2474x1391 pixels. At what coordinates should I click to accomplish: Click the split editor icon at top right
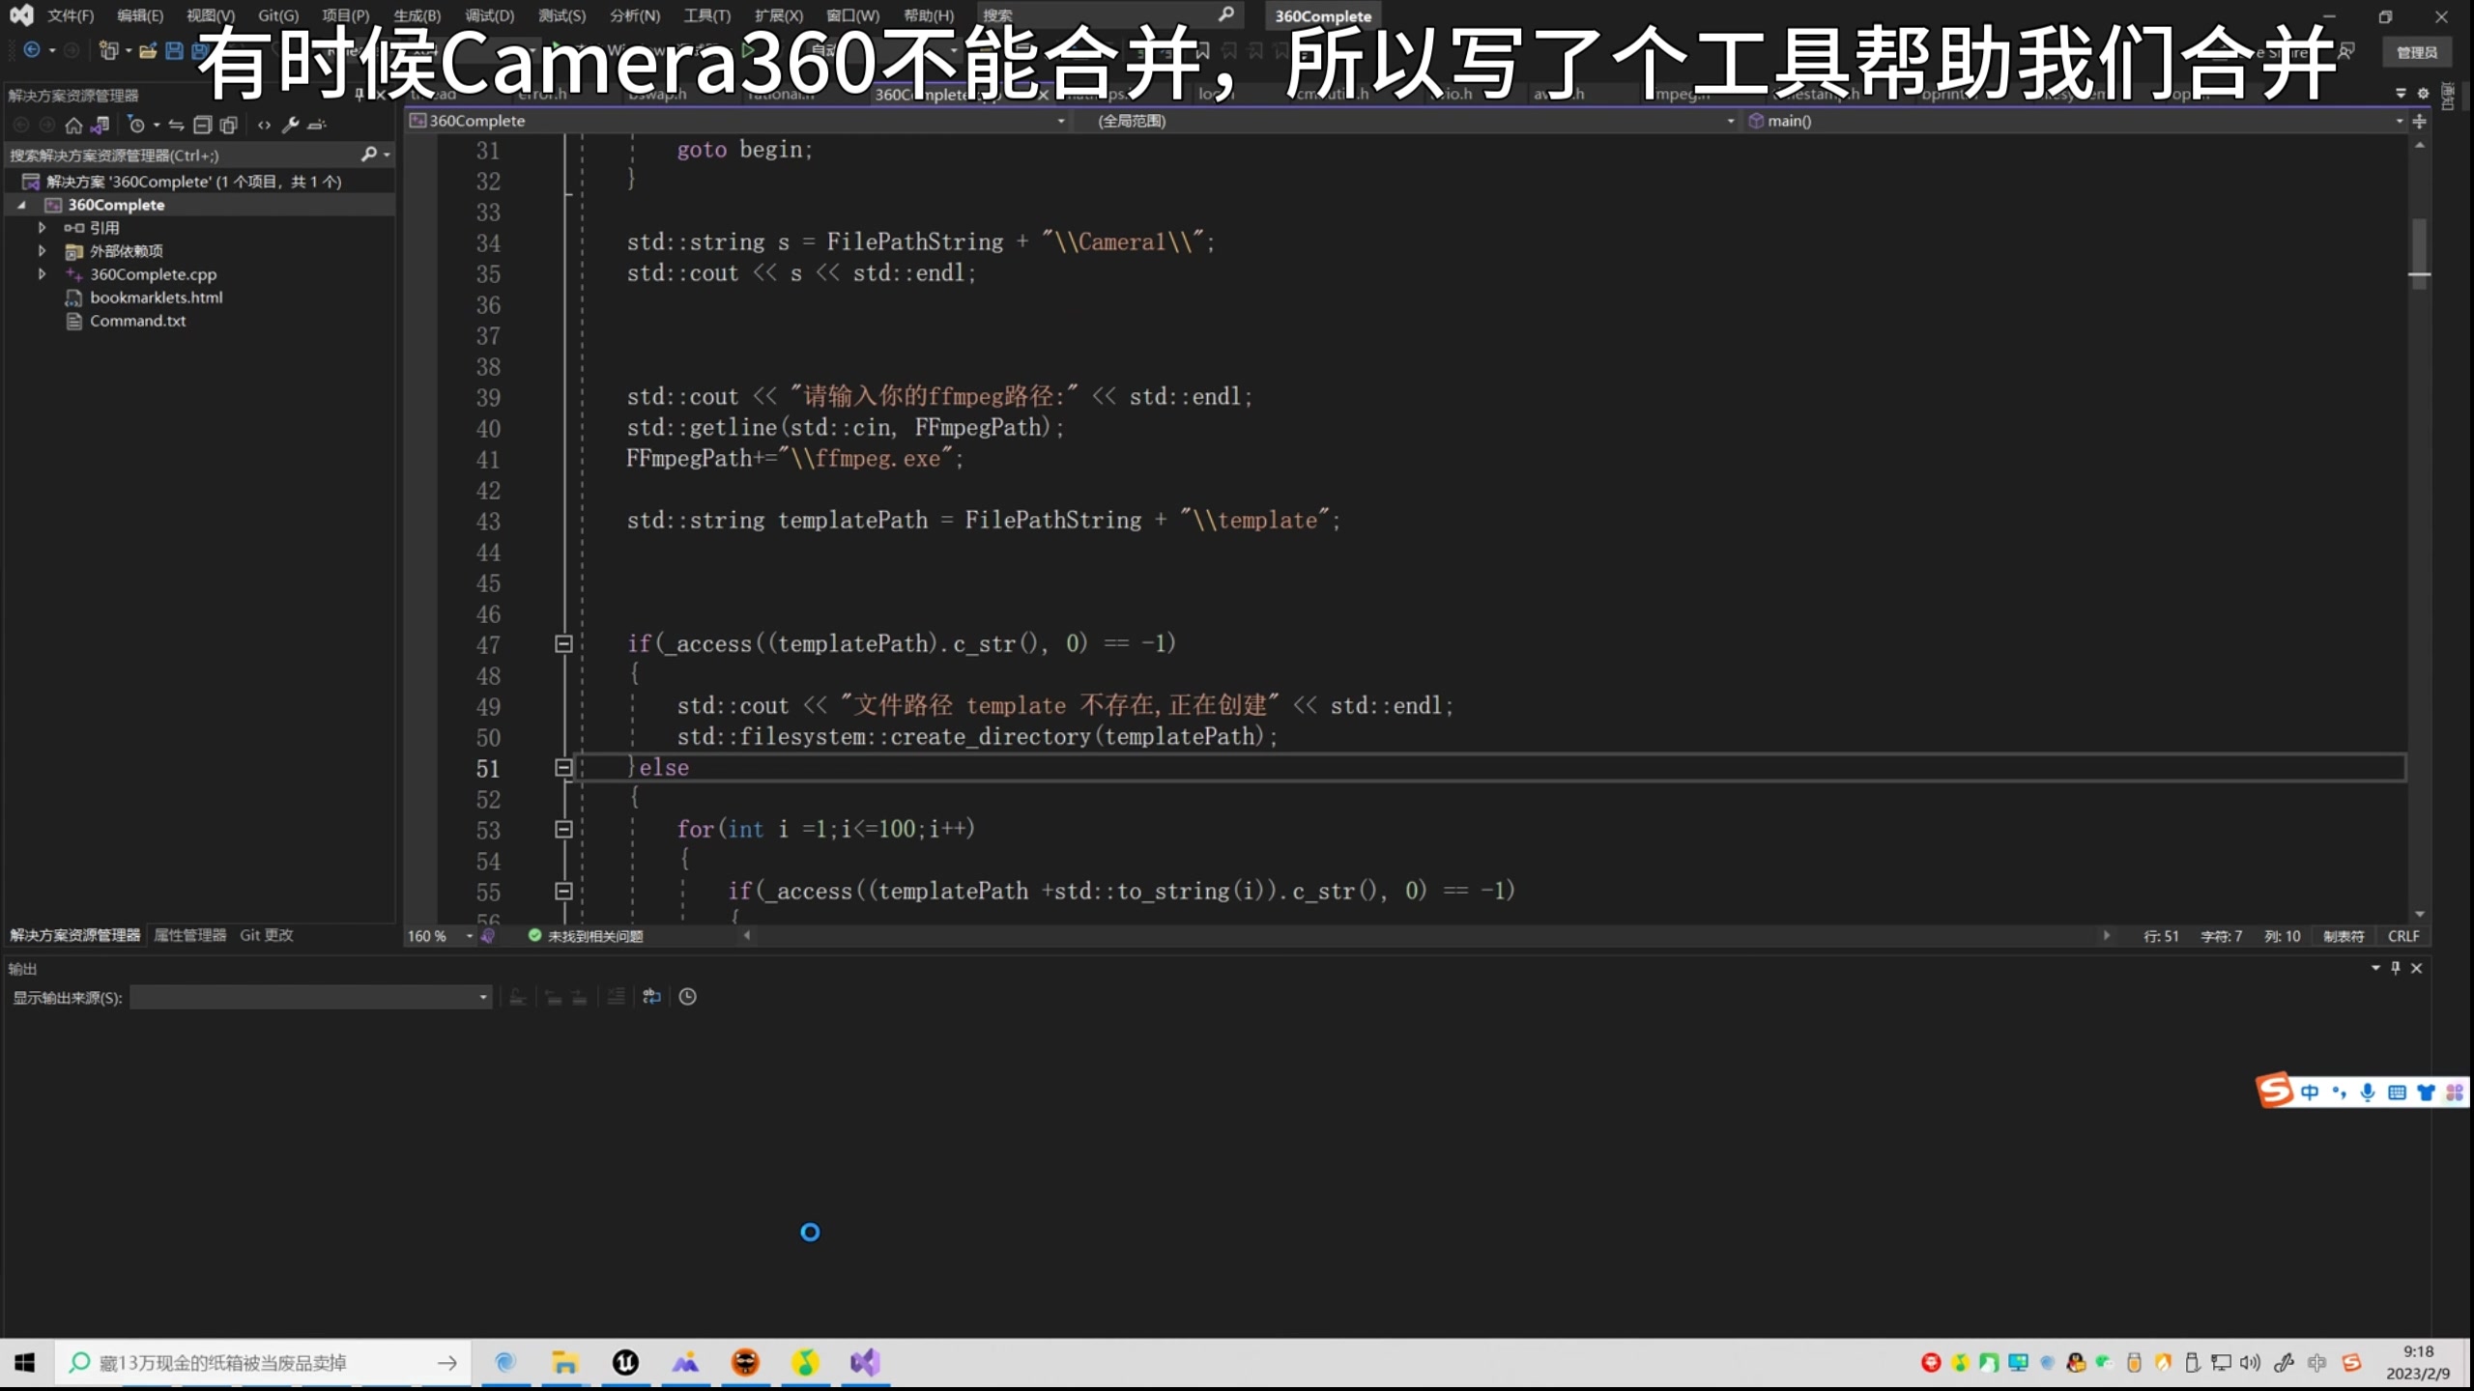click(2419, 121)
